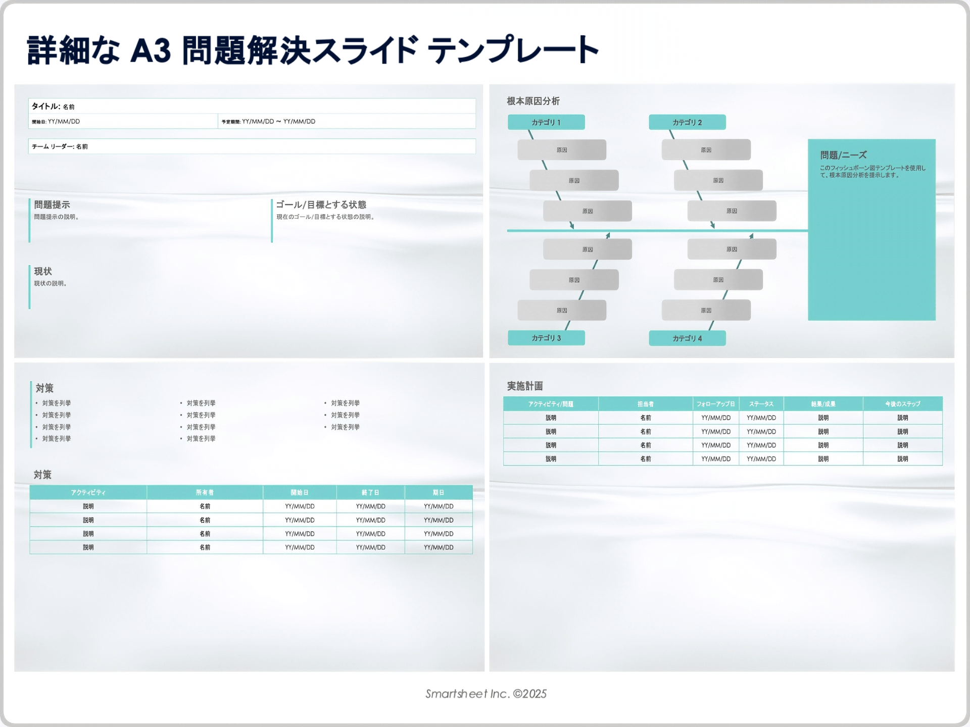This screenshot has height=727, width=970.
Task: Click the ゴール/目標とする状態 heading
Action: [x=321, y=204]
